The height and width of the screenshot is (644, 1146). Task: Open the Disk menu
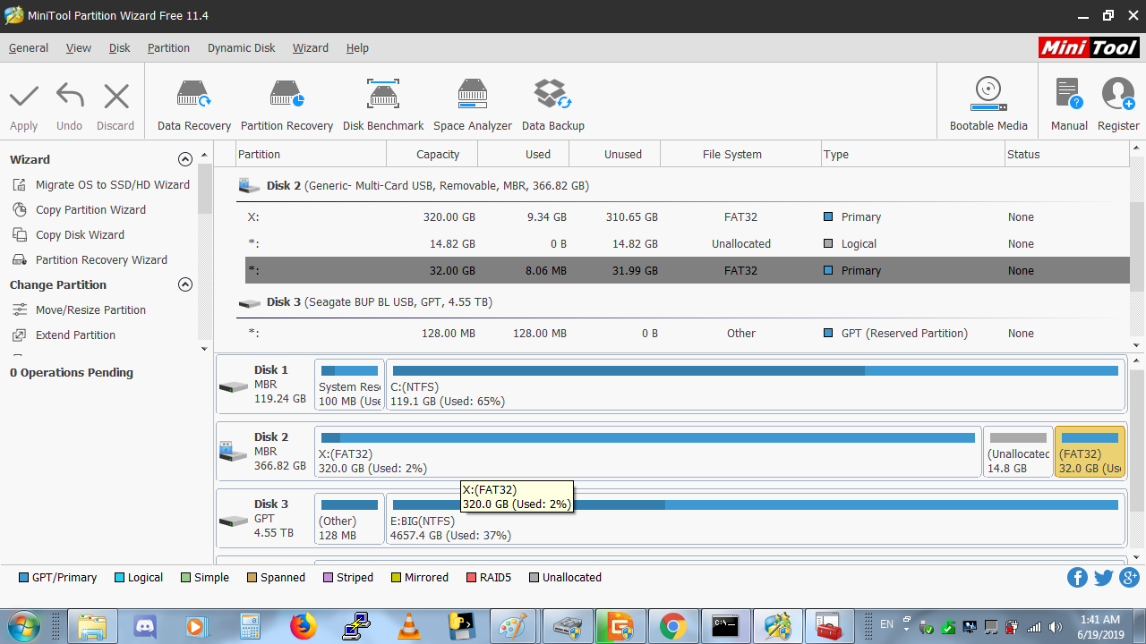pos(120,48)
